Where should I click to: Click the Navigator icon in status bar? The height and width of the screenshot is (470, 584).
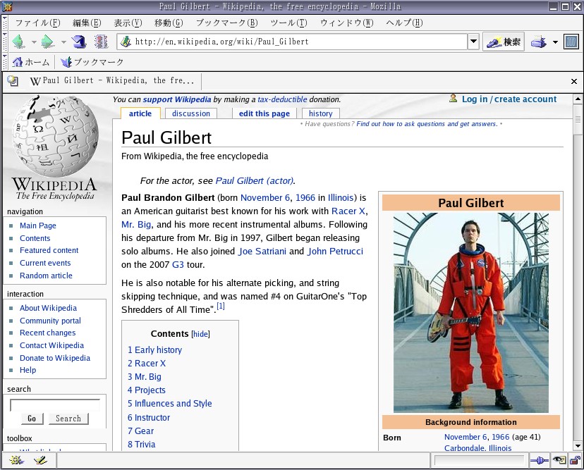tap(16, 461)
